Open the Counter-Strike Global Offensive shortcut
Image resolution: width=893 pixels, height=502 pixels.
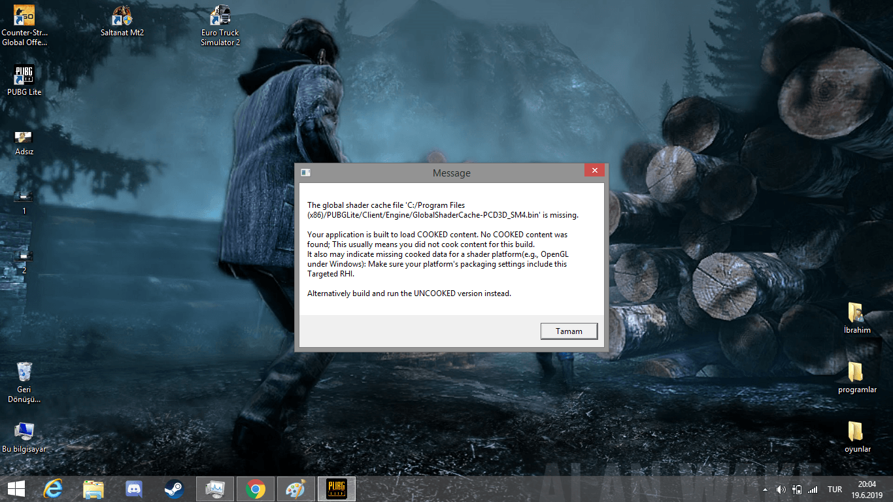[x=24, y=26]
